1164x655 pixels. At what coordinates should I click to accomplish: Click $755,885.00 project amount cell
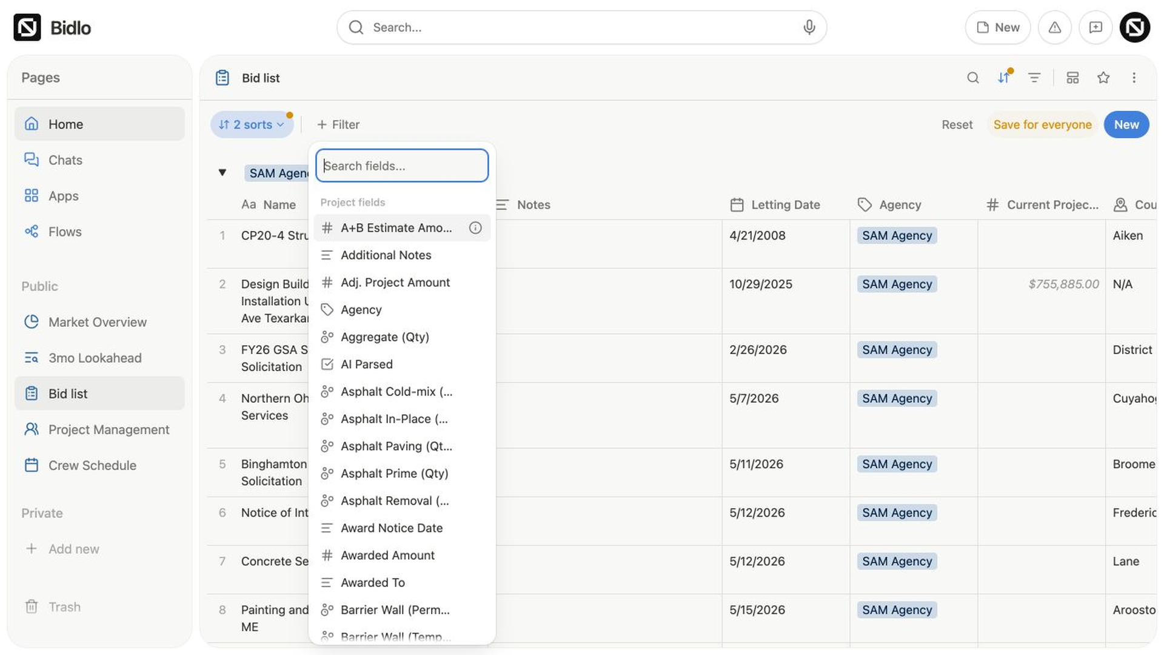(1041, 301)
